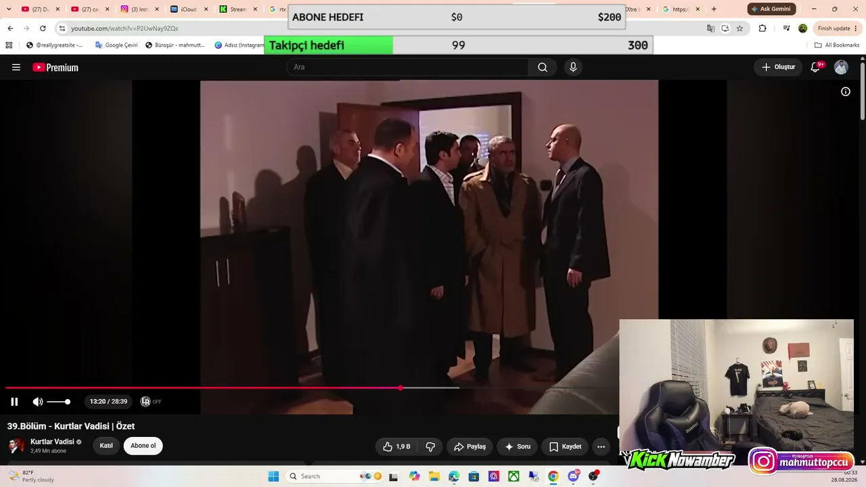Start voice search with the microphone icon
This screenshot has height=487, width=866.
point(573,67)
